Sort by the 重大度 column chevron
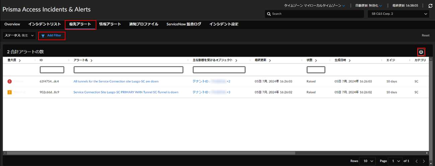 20,60
